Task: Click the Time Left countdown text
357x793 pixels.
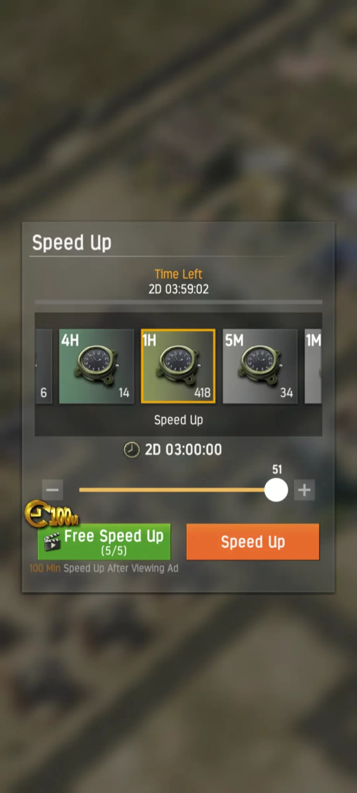Action: click(178, 289)
